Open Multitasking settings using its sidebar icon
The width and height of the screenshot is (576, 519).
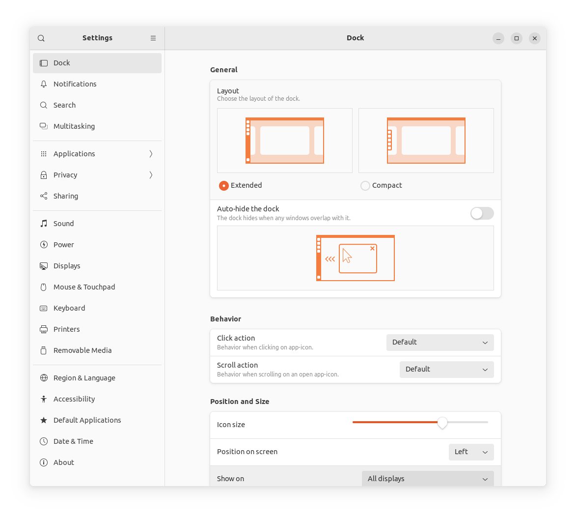pyautogui.click(x=43, y=126)
